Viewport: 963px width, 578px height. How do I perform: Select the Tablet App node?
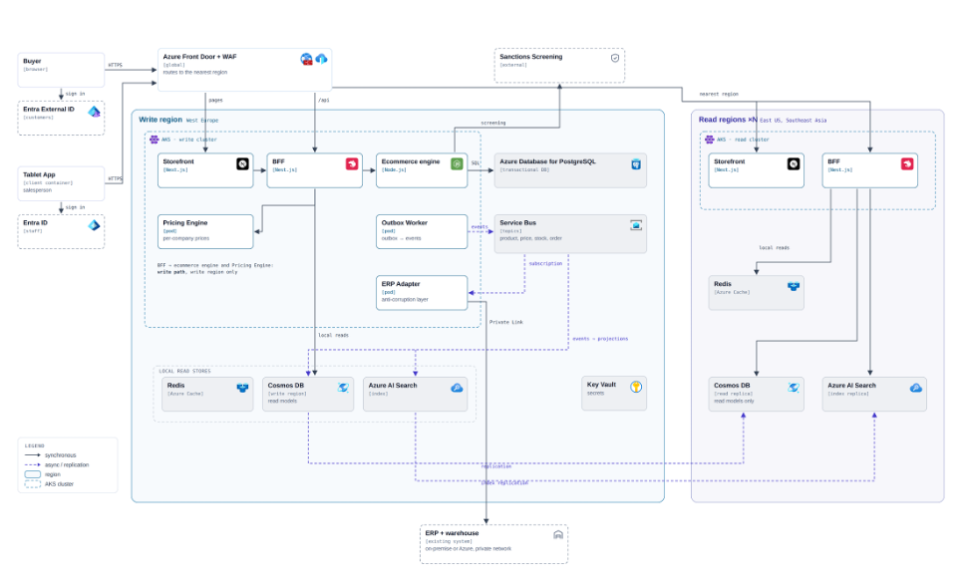61,183
